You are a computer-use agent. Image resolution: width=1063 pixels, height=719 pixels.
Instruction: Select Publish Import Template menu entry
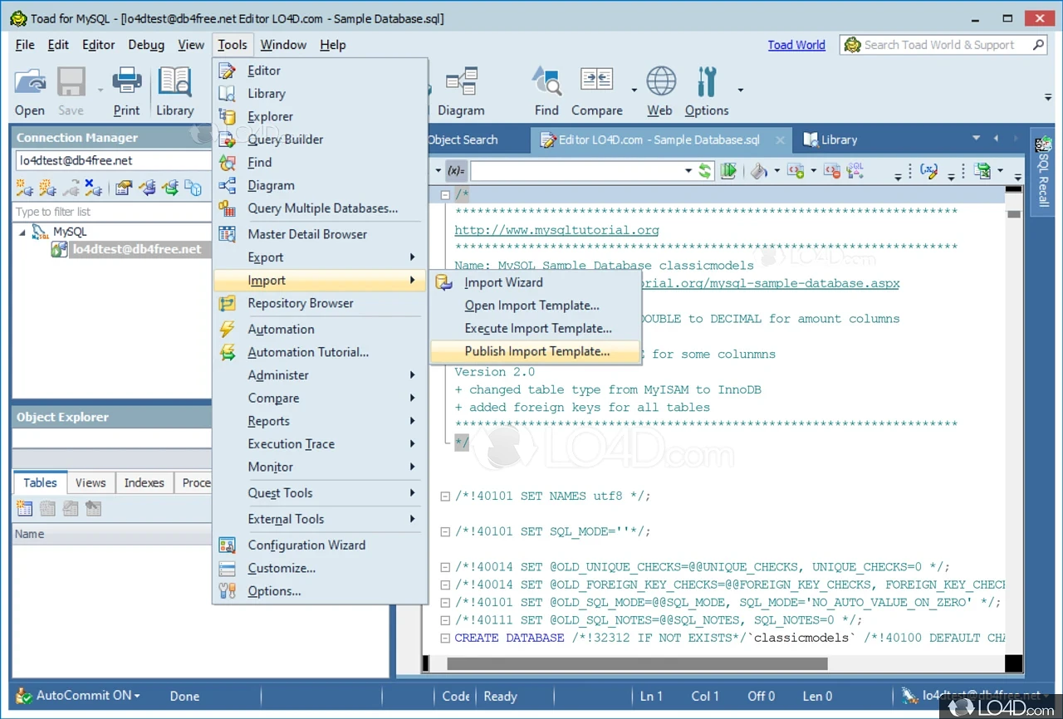[536, 351]
